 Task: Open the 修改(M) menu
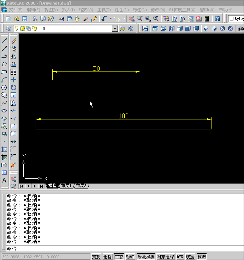click(158, 10)
